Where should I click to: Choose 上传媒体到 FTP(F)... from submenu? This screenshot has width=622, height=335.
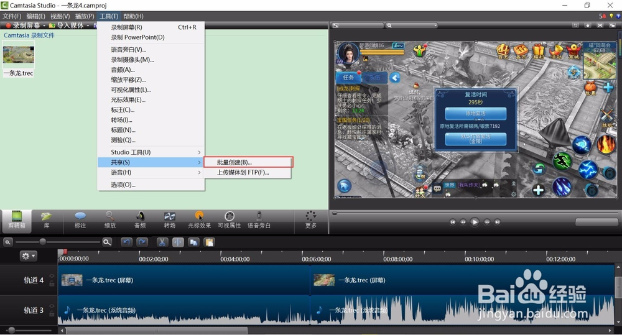coord(248,172)
